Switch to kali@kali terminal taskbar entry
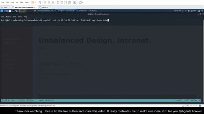The image size is (204, 114). click(x=65, y=11)
